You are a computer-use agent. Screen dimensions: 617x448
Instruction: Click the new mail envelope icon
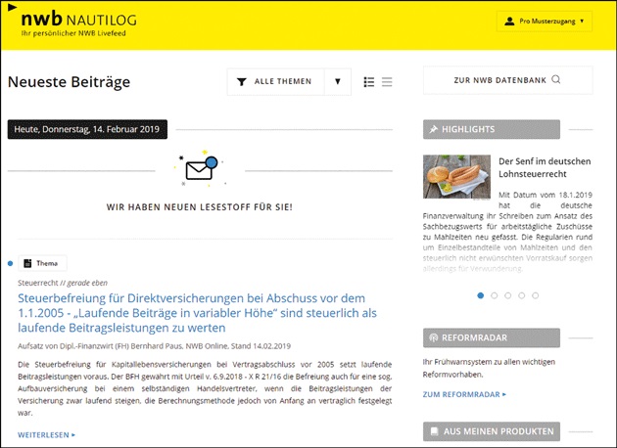[x=200, y=170]
